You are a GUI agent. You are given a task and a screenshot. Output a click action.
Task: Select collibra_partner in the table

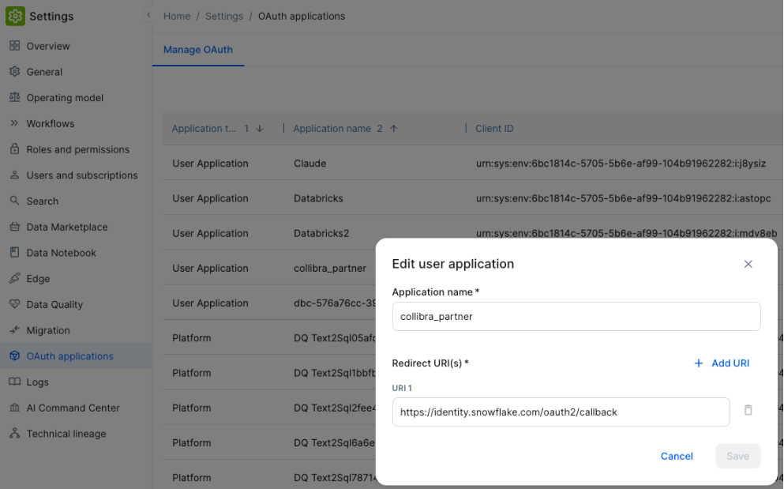coord(330,269)
